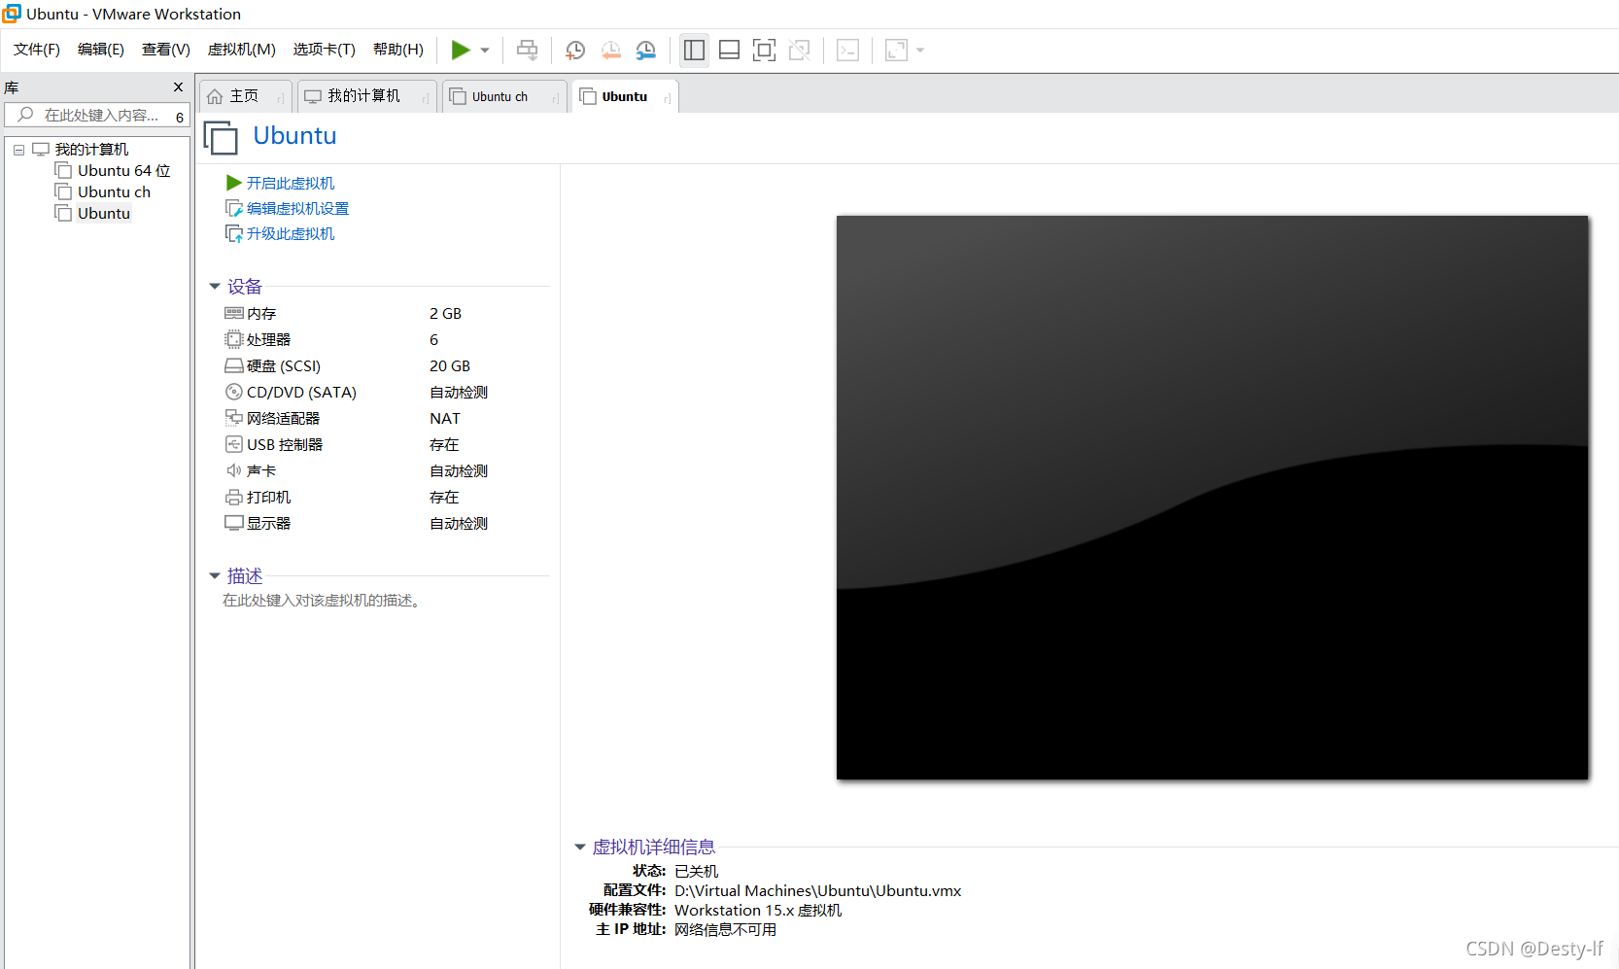
Task: Click the Ubuntu.vmx config file path
Action: coord(818,890)
